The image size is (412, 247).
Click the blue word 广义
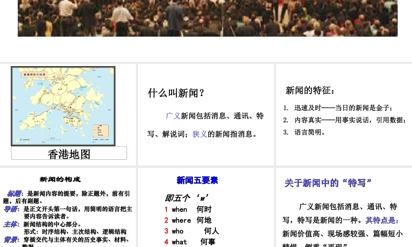tap(173, 116)
